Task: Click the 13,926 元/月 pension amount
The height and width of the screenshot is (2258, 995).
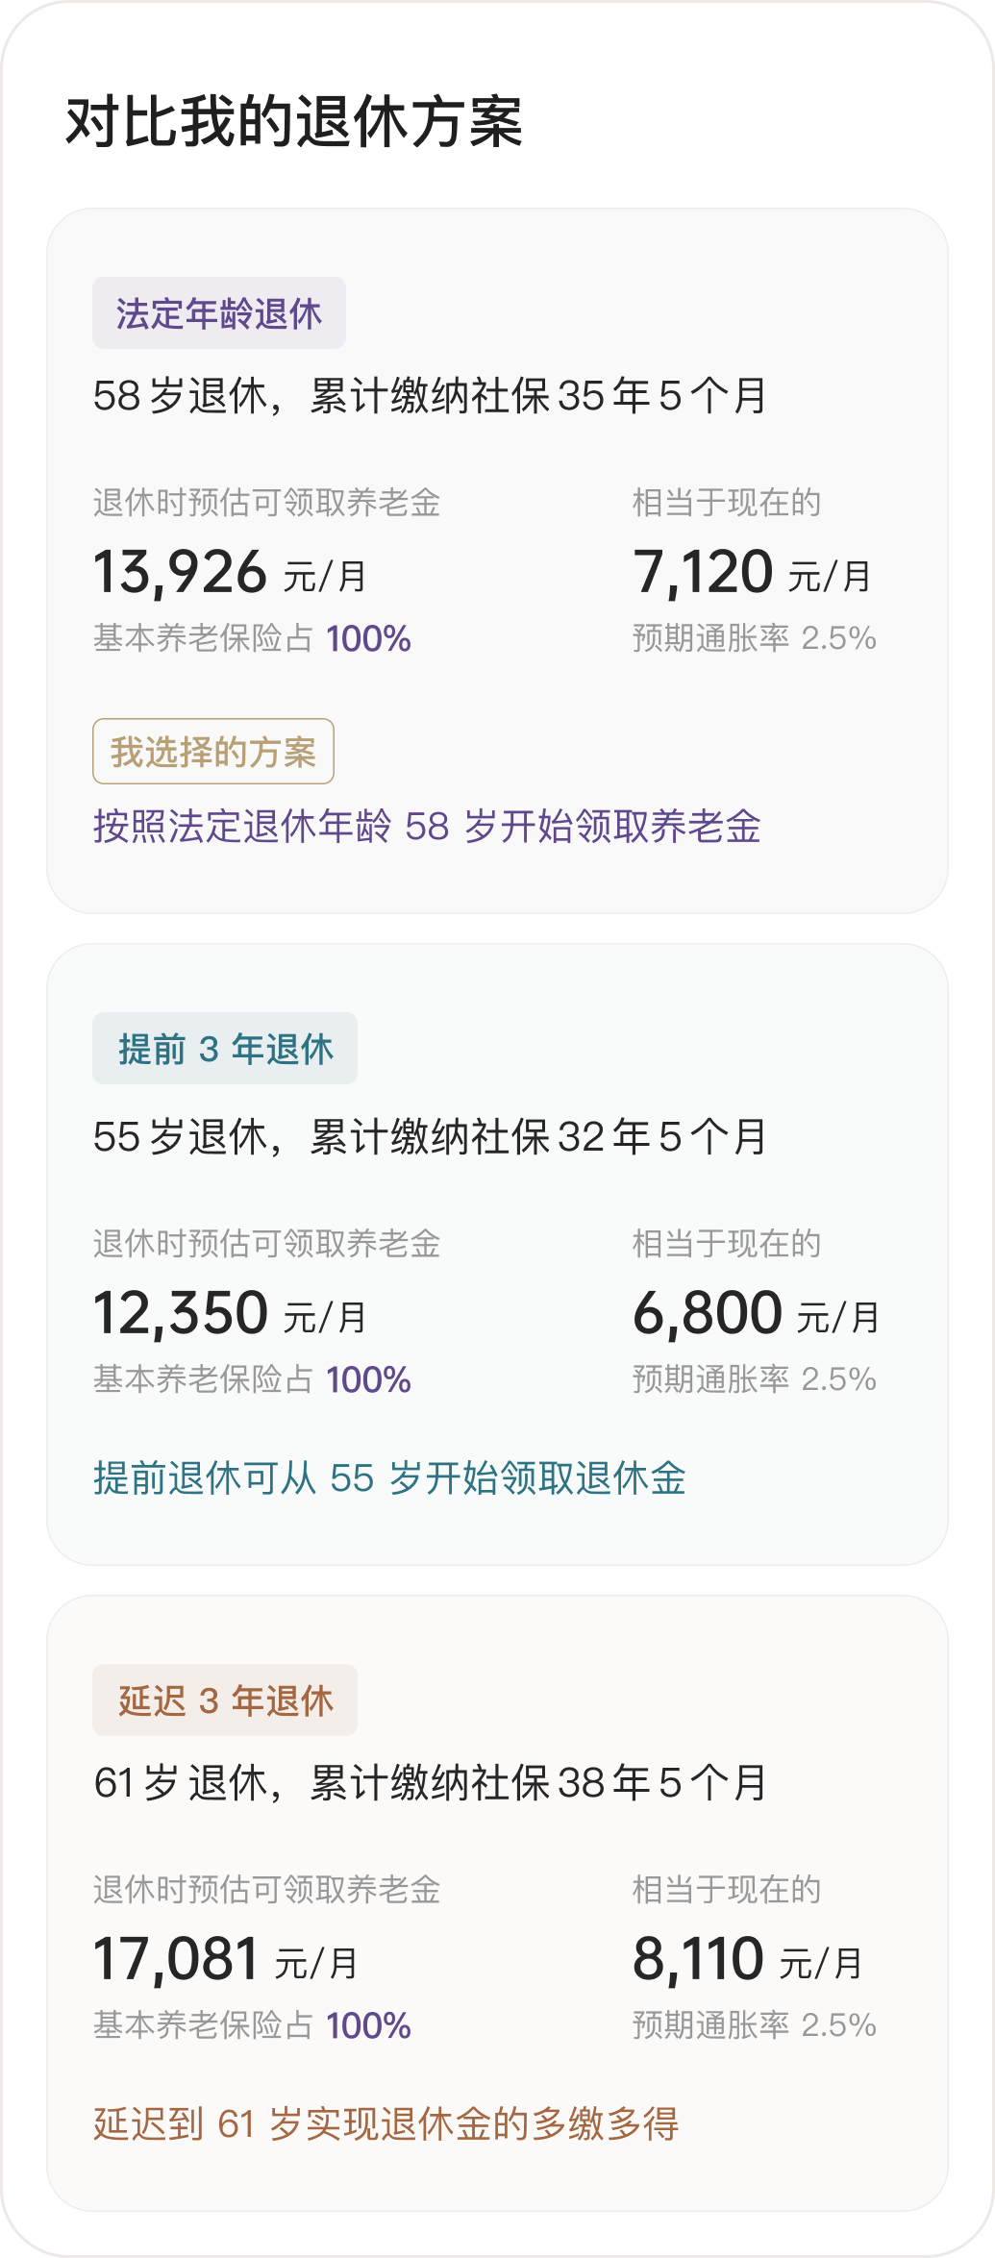Action: pyautogui.click(x=230, y=573)
